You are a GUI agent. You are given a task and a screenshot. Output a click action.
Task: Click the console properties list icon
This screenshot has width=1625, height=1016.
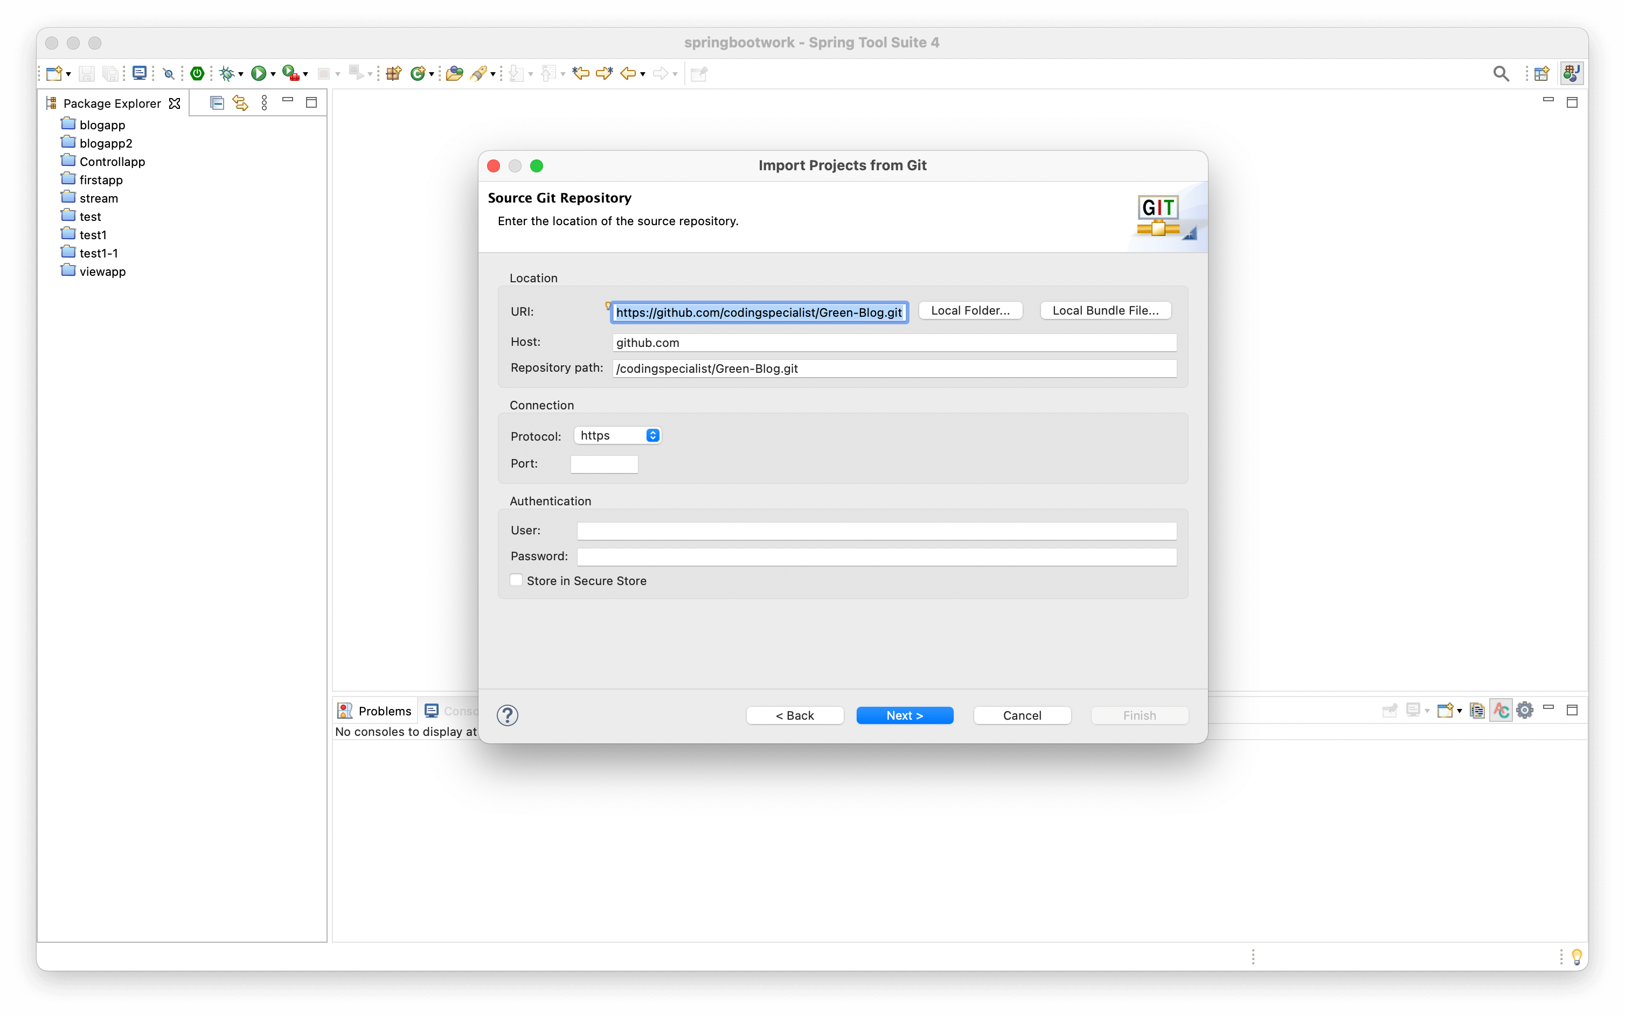click(x=1477, y=710)
